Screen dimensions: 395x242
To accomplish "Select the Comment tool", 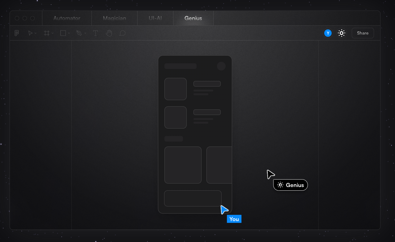I will pos(122,33).
